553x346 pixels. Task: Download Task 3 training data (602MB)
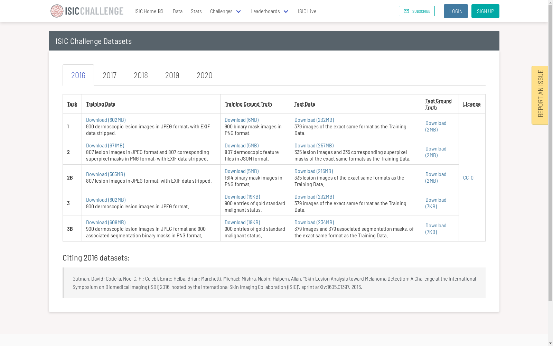tap(106, 200)
